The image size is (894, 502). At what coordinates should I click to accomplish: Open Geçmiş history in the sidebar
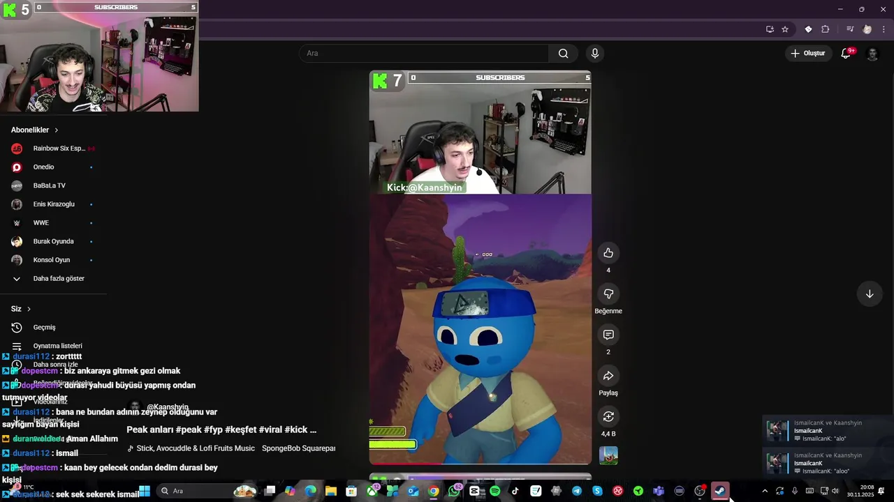click(x=53, y=328)
